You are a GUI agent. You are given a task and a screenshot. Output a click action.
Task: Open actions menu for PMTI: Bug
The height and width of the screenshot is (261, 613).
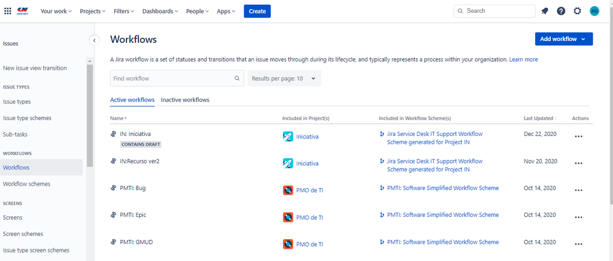point(579,191)
